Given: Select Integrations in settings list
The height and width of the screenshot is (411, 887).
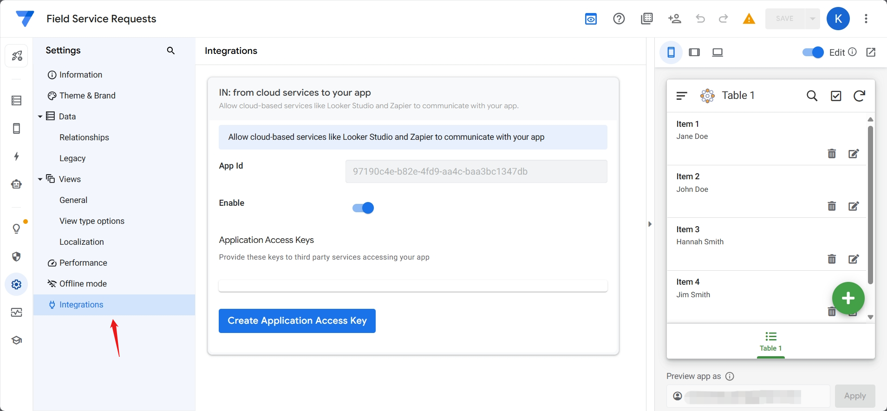Looking at the screenshot, I should (x=114, y=305).
